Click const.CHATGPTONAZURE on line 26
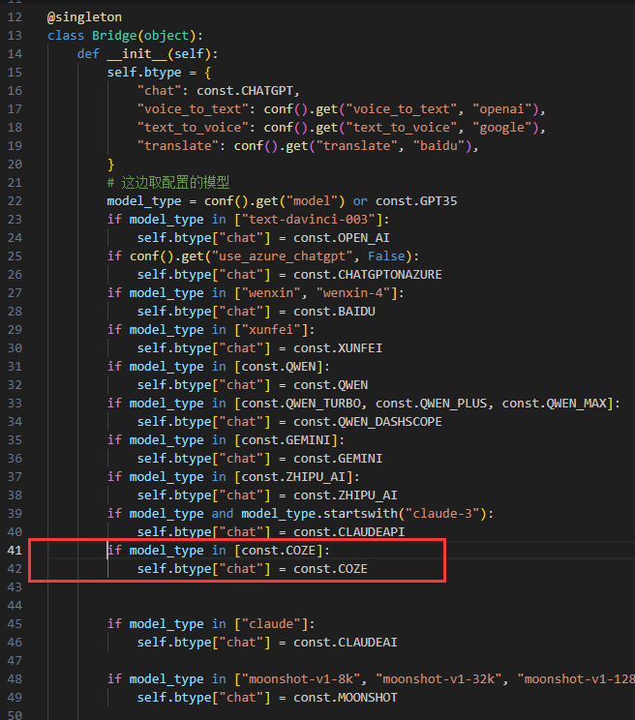The width and height of the screenshot is (635, 720). pos(368,274)
